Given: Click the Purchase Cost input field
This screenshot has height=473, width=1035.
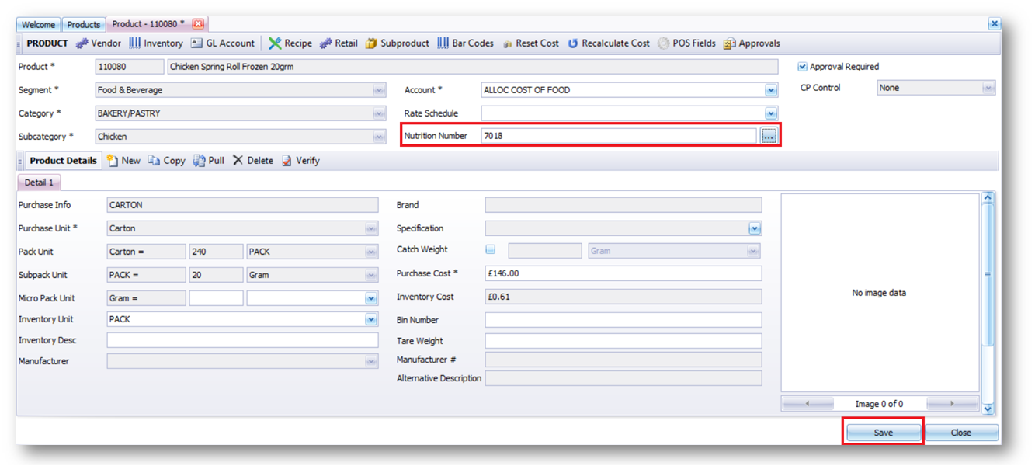Looking at the screenshot, I should click(x=623, y=273).
